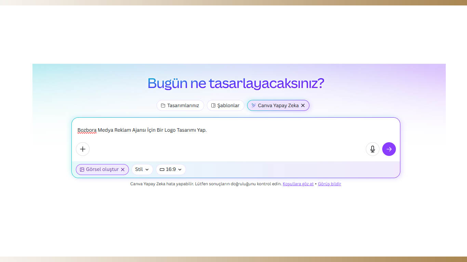Expand the 16:9 aspect ratio chevron
Image resolution: width=467 pixels, height=262 pixels.
180,170
